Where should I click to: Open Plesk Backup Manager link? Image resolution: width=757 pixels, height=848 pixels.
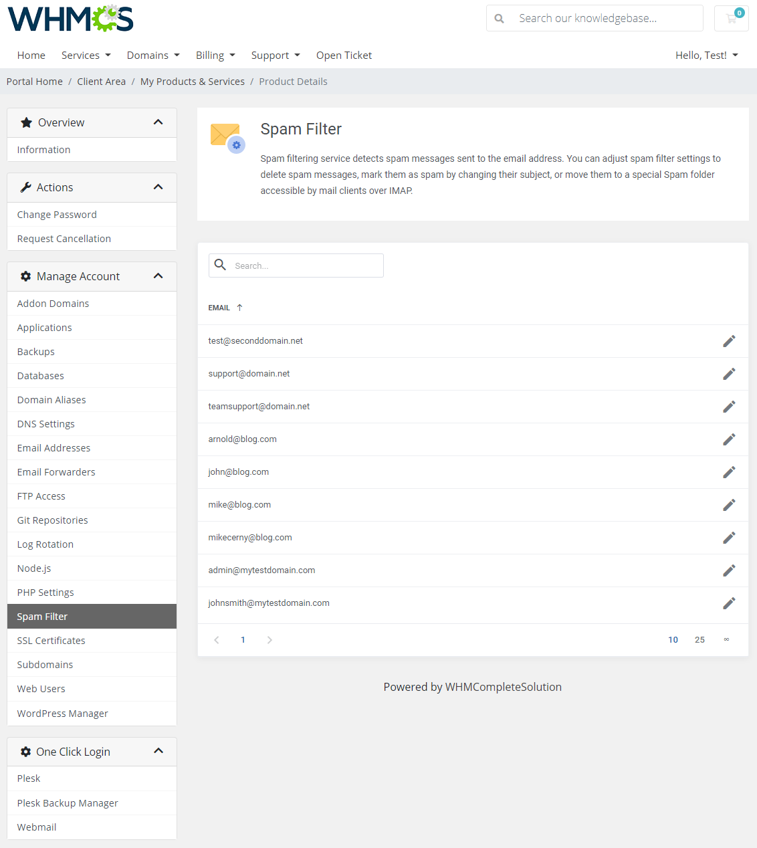point(92,803)
